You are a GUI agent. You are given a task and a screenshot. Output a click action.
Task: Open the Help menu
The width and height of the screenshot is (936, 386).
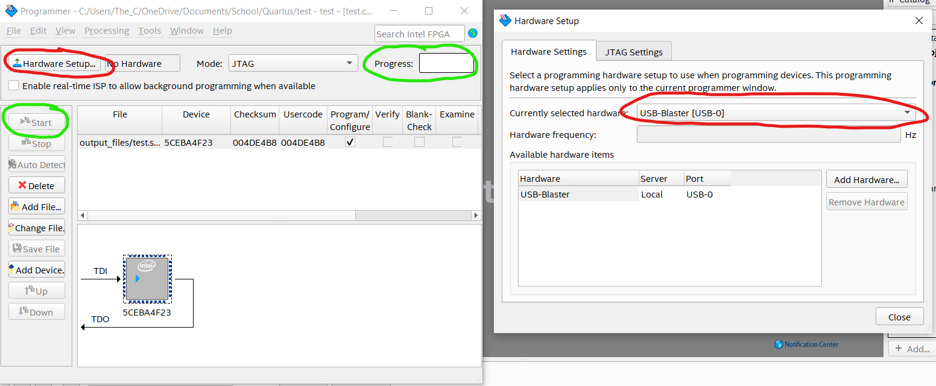click(223, 31)
